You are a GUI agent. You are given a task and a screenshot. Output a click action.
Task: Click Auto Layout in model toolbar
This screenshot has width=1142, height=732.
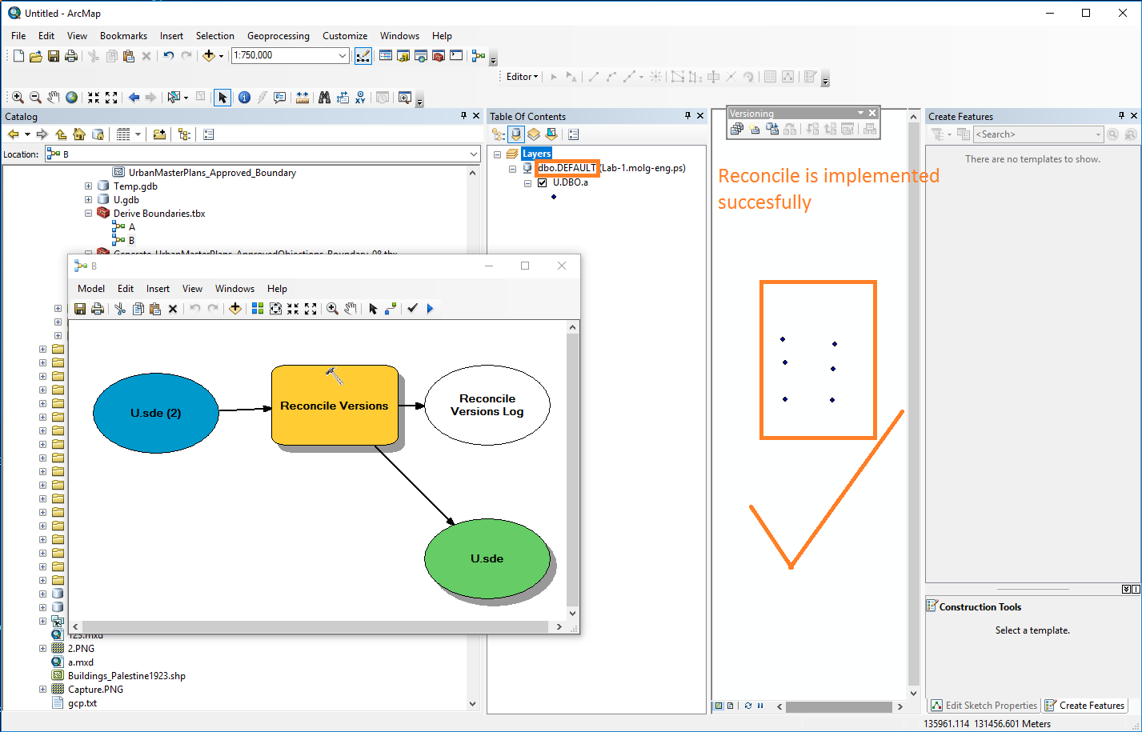(x=258, y=309)
